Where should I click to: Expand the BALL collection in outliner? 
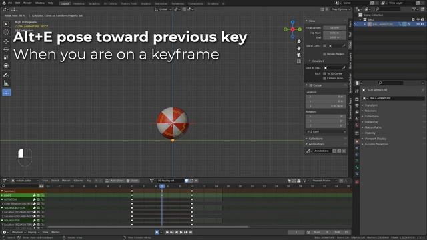(x=360, y=19)
